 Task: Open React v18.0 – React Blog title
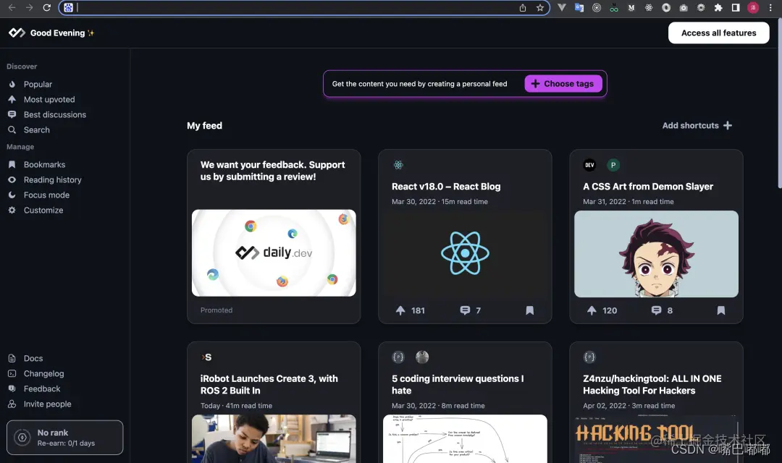pos(446,187)
